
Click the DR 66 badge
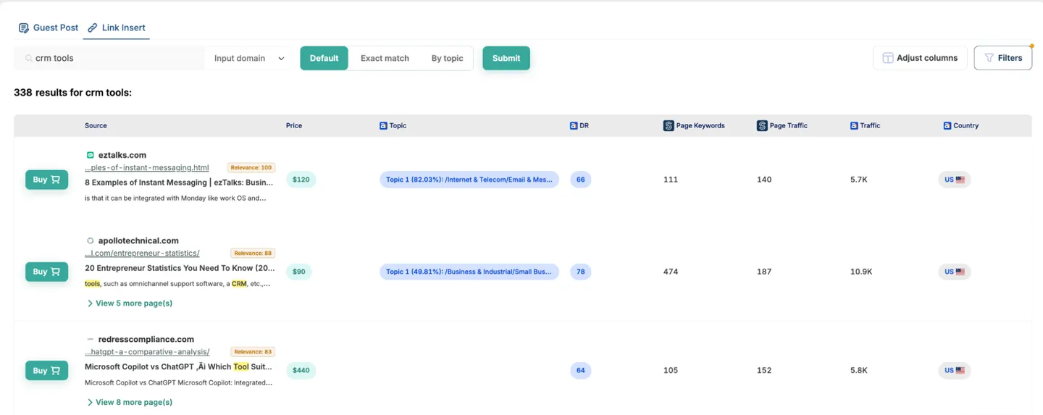coord(581,180)
